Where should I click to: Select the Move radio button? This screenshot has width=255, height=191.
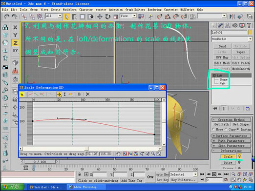[x=213, y=129]
